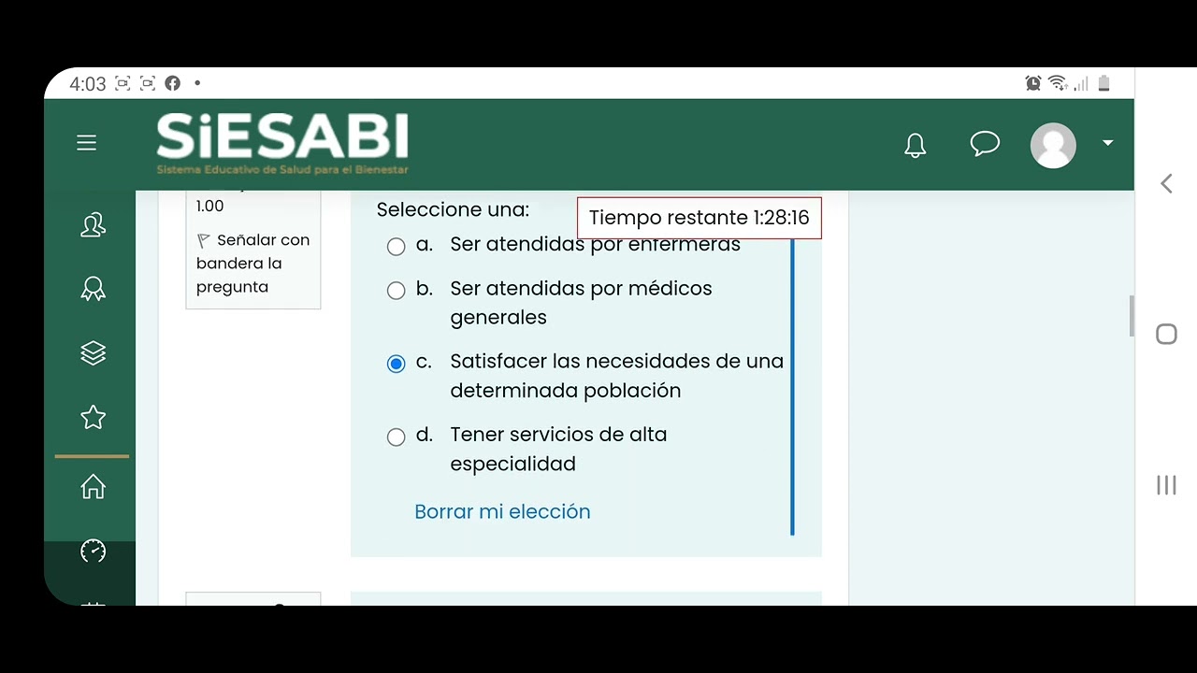Open the badges ribbon icon in sidebar
Image resolution: width=1197 pixels, height=673 pixels.
pos(94,289)
